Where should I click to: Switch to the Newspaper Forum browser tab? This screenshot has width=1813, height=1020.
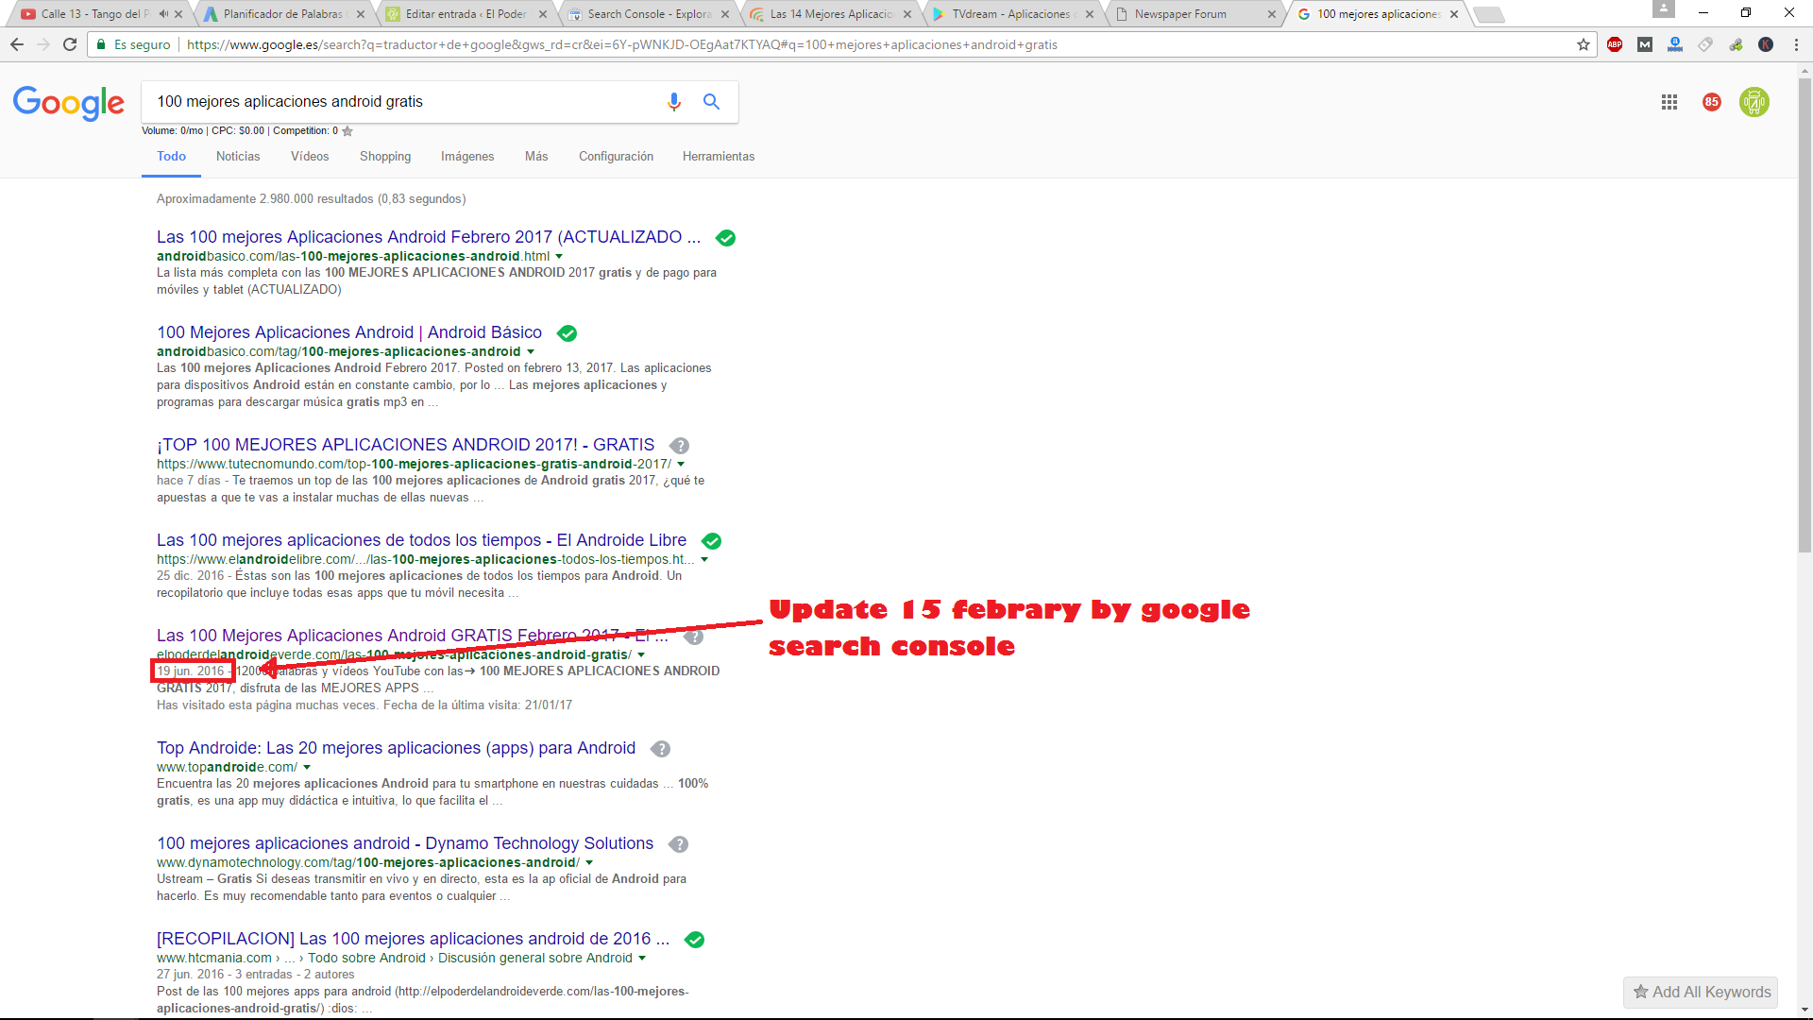[x=1195, y=14]
